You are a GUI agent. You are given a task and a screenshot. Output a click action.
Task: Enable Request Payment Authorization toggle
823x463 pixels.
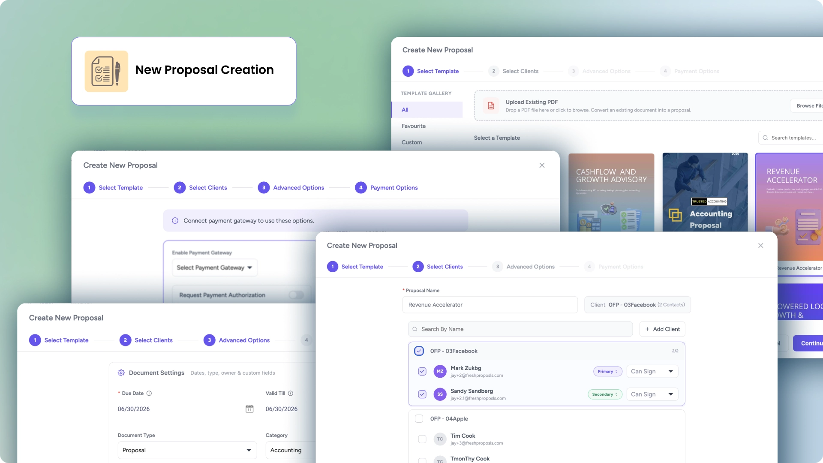296,295
